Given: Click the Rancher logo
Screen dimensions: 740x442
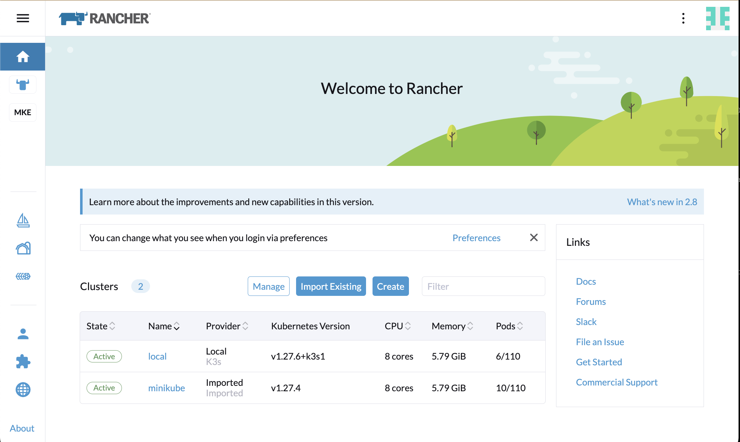Looking at the screenshot, I should (x=105, y=18).
